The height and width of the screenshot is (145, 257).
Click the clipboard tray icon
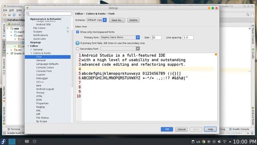(x=193, y=141)
